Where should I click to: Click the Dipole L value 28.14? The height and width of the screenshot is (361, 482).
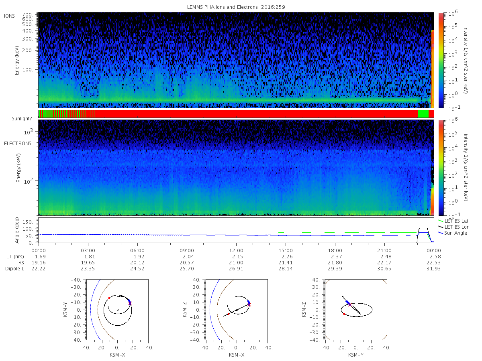pos(286,269)
